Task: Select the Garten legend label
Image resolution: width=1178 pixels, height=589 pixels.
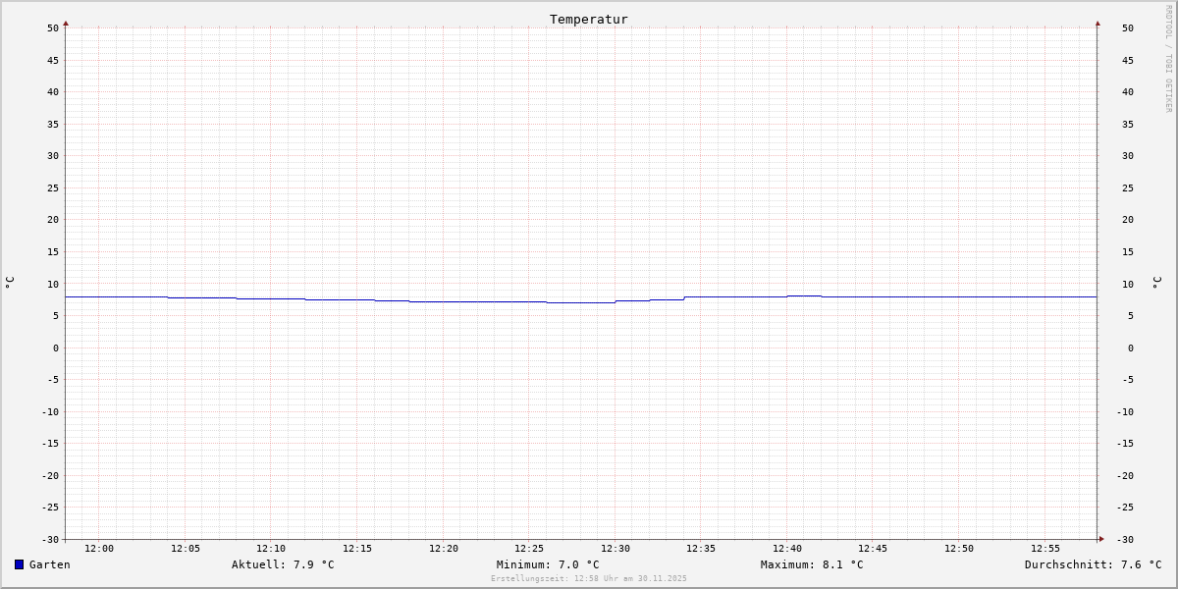Action: click(50, 564)
